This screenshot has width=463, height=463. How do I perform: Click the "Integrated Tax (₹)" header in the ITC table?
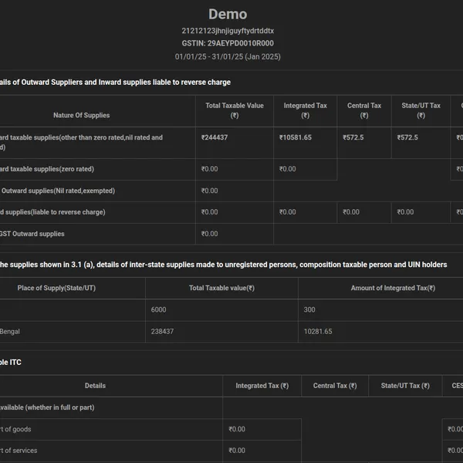262,386
